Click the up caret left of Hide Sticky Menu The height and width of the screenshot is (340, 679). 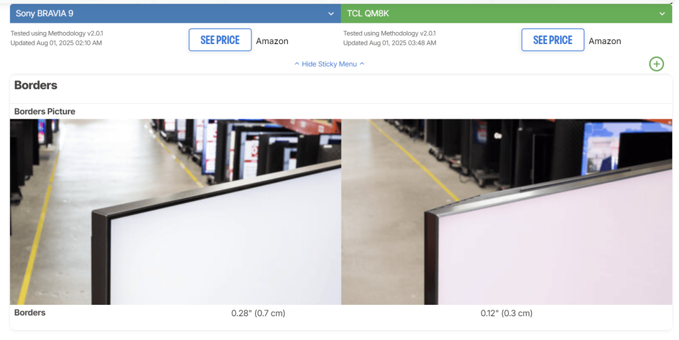pyautogui.click(x=297, y=63)
